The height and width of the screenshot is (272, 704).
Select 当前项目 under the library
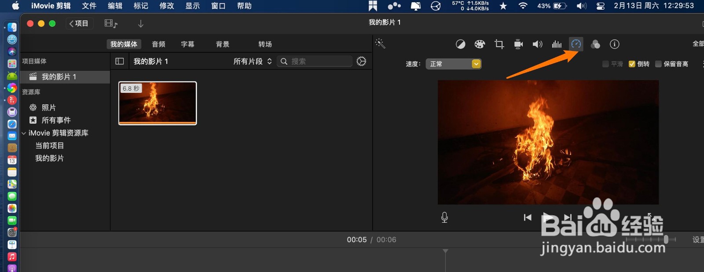(x=50, y=146)
